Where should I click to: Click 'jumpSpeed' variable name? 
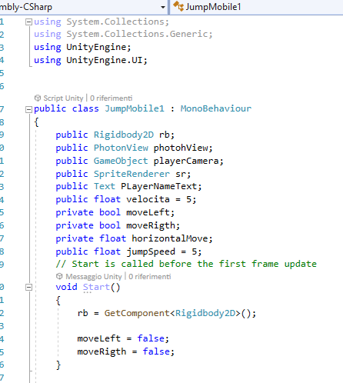click(151, 251)
